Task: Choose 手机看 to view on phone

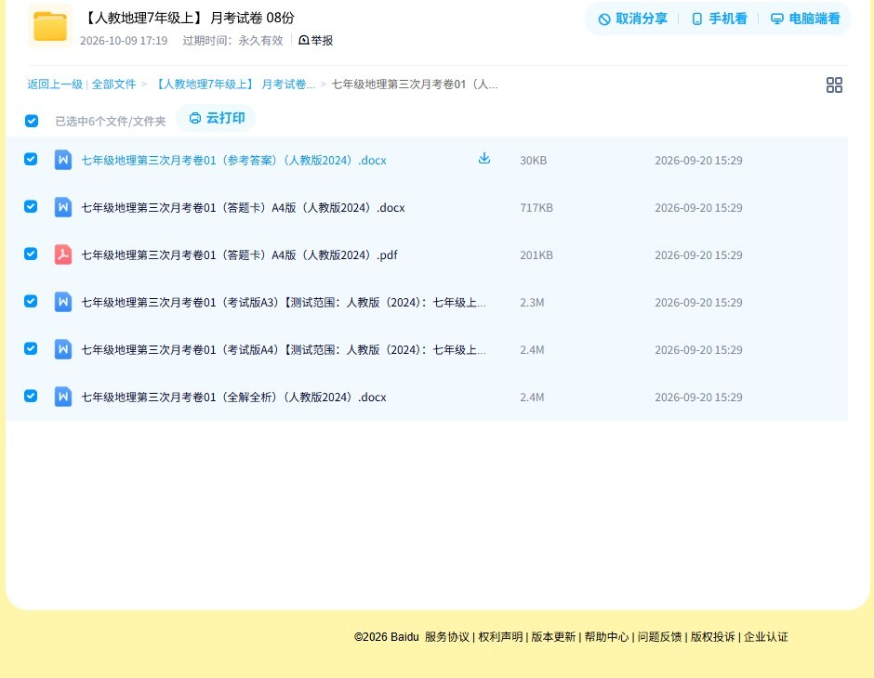Action: click(x=719, y=19)
